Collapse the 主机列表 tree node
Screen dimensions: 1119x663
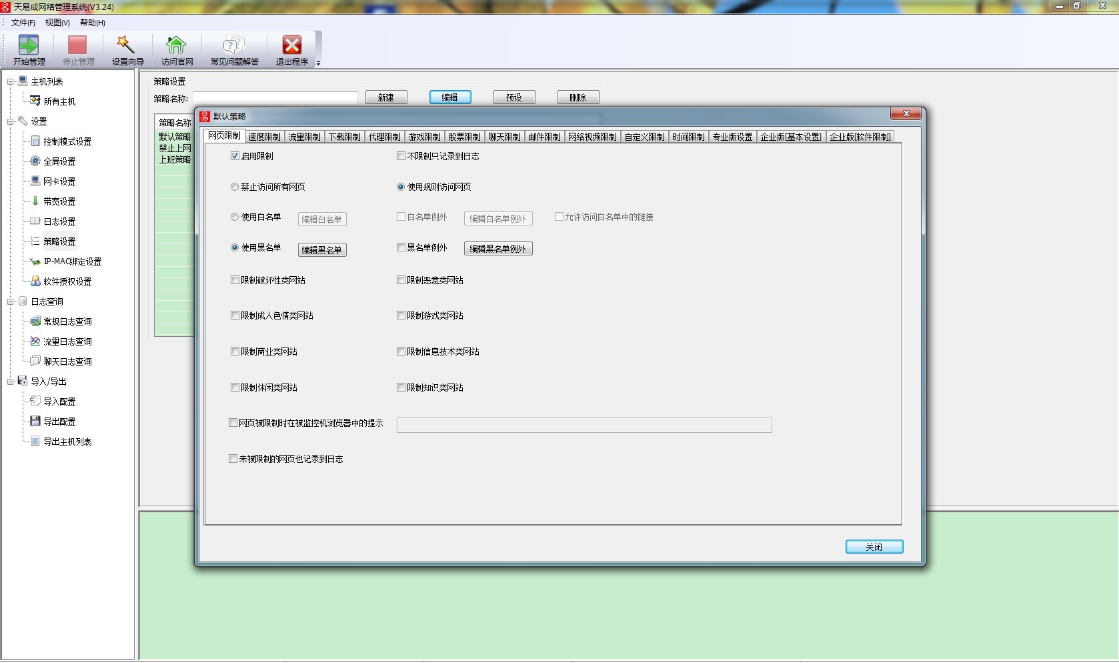coord(11,81)
